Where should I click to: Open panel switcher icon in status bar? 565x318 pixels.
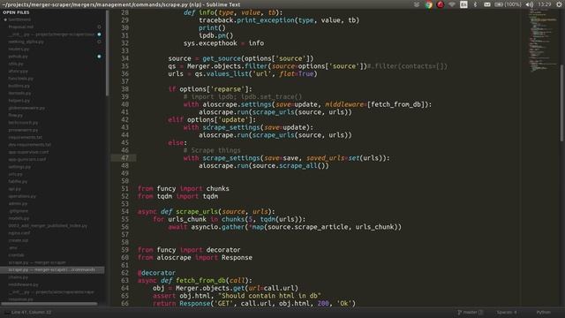tap(6, 312)
